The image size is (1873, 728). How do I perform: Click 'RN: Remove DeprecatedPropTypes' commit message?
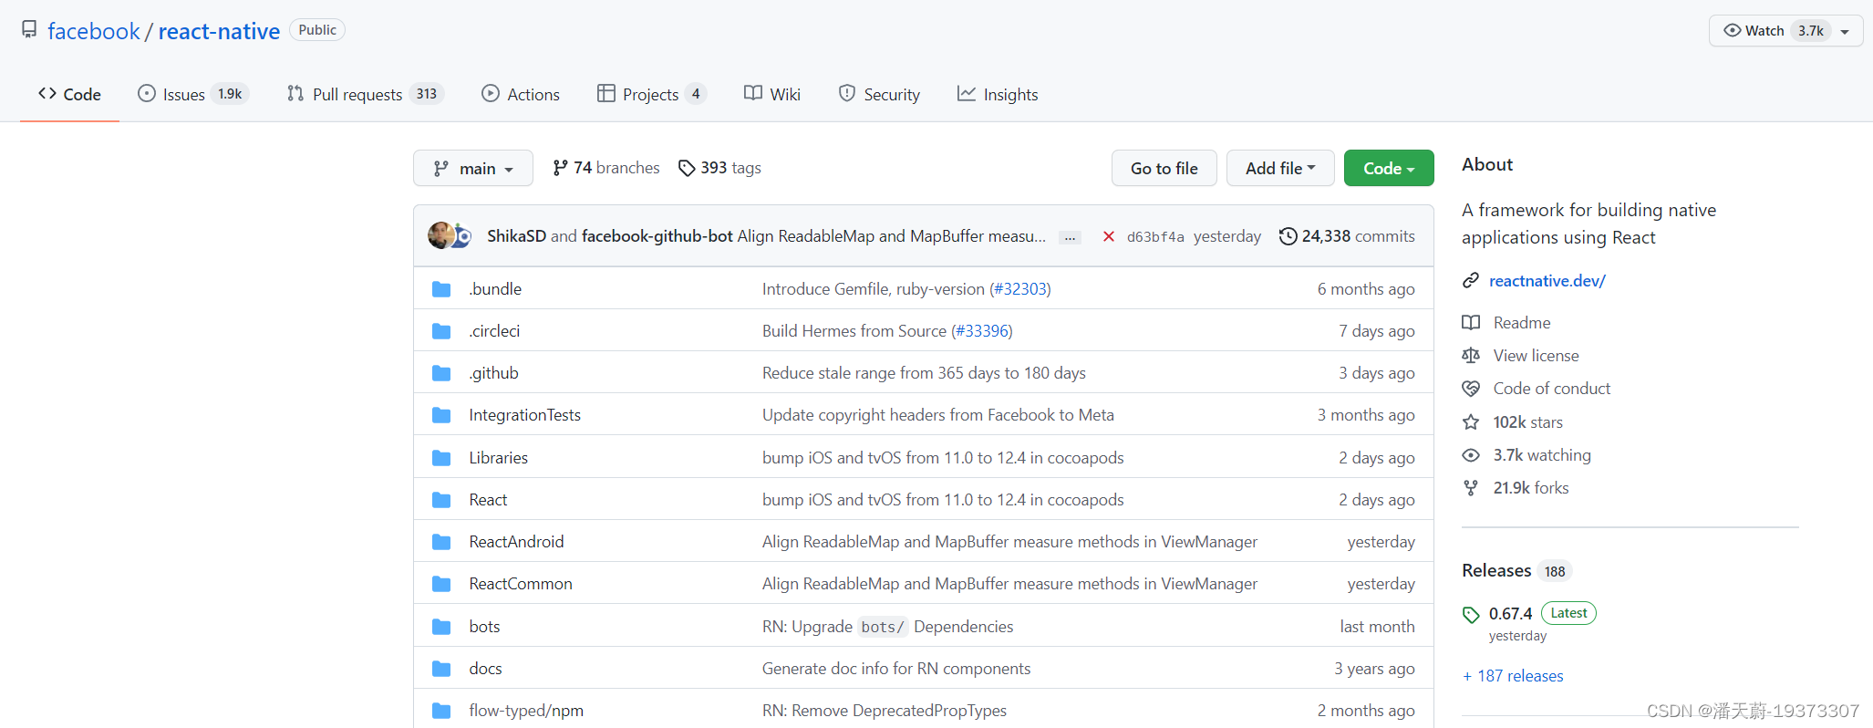pyautogui.click(x=885, y=711)
